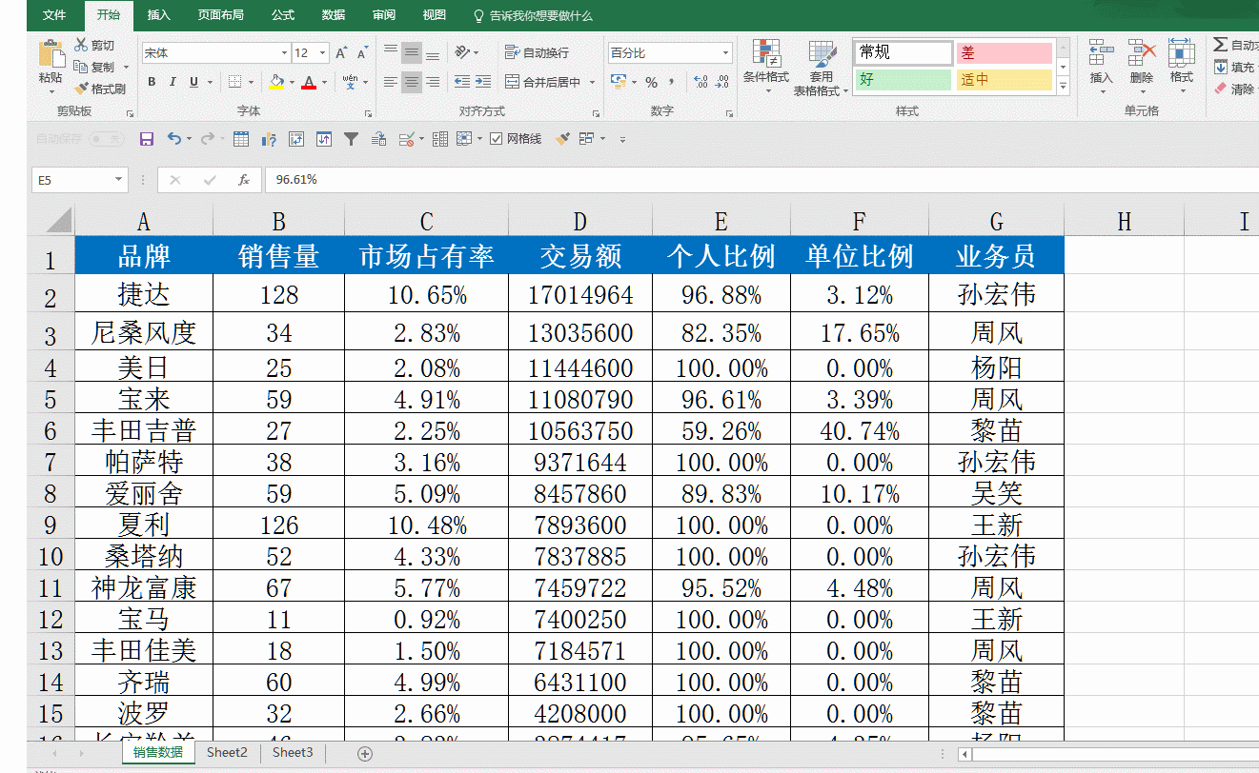
Task: Expand the cell styles gallery more arrow
Action: [1064, 87]
